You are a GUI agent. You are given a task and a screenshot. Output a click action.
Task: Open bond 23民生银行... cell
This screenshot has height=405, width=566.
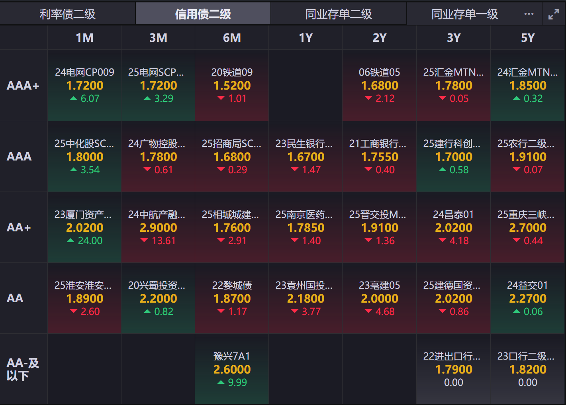pos(306,157)
